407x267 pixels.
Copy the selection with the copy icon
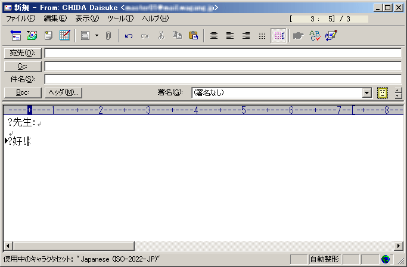pyautogui.click(x=178, y=35)
